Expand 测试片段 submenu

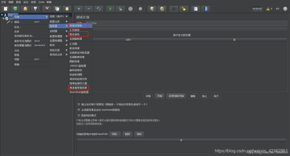pyautogui.click(x=59, y=50)
